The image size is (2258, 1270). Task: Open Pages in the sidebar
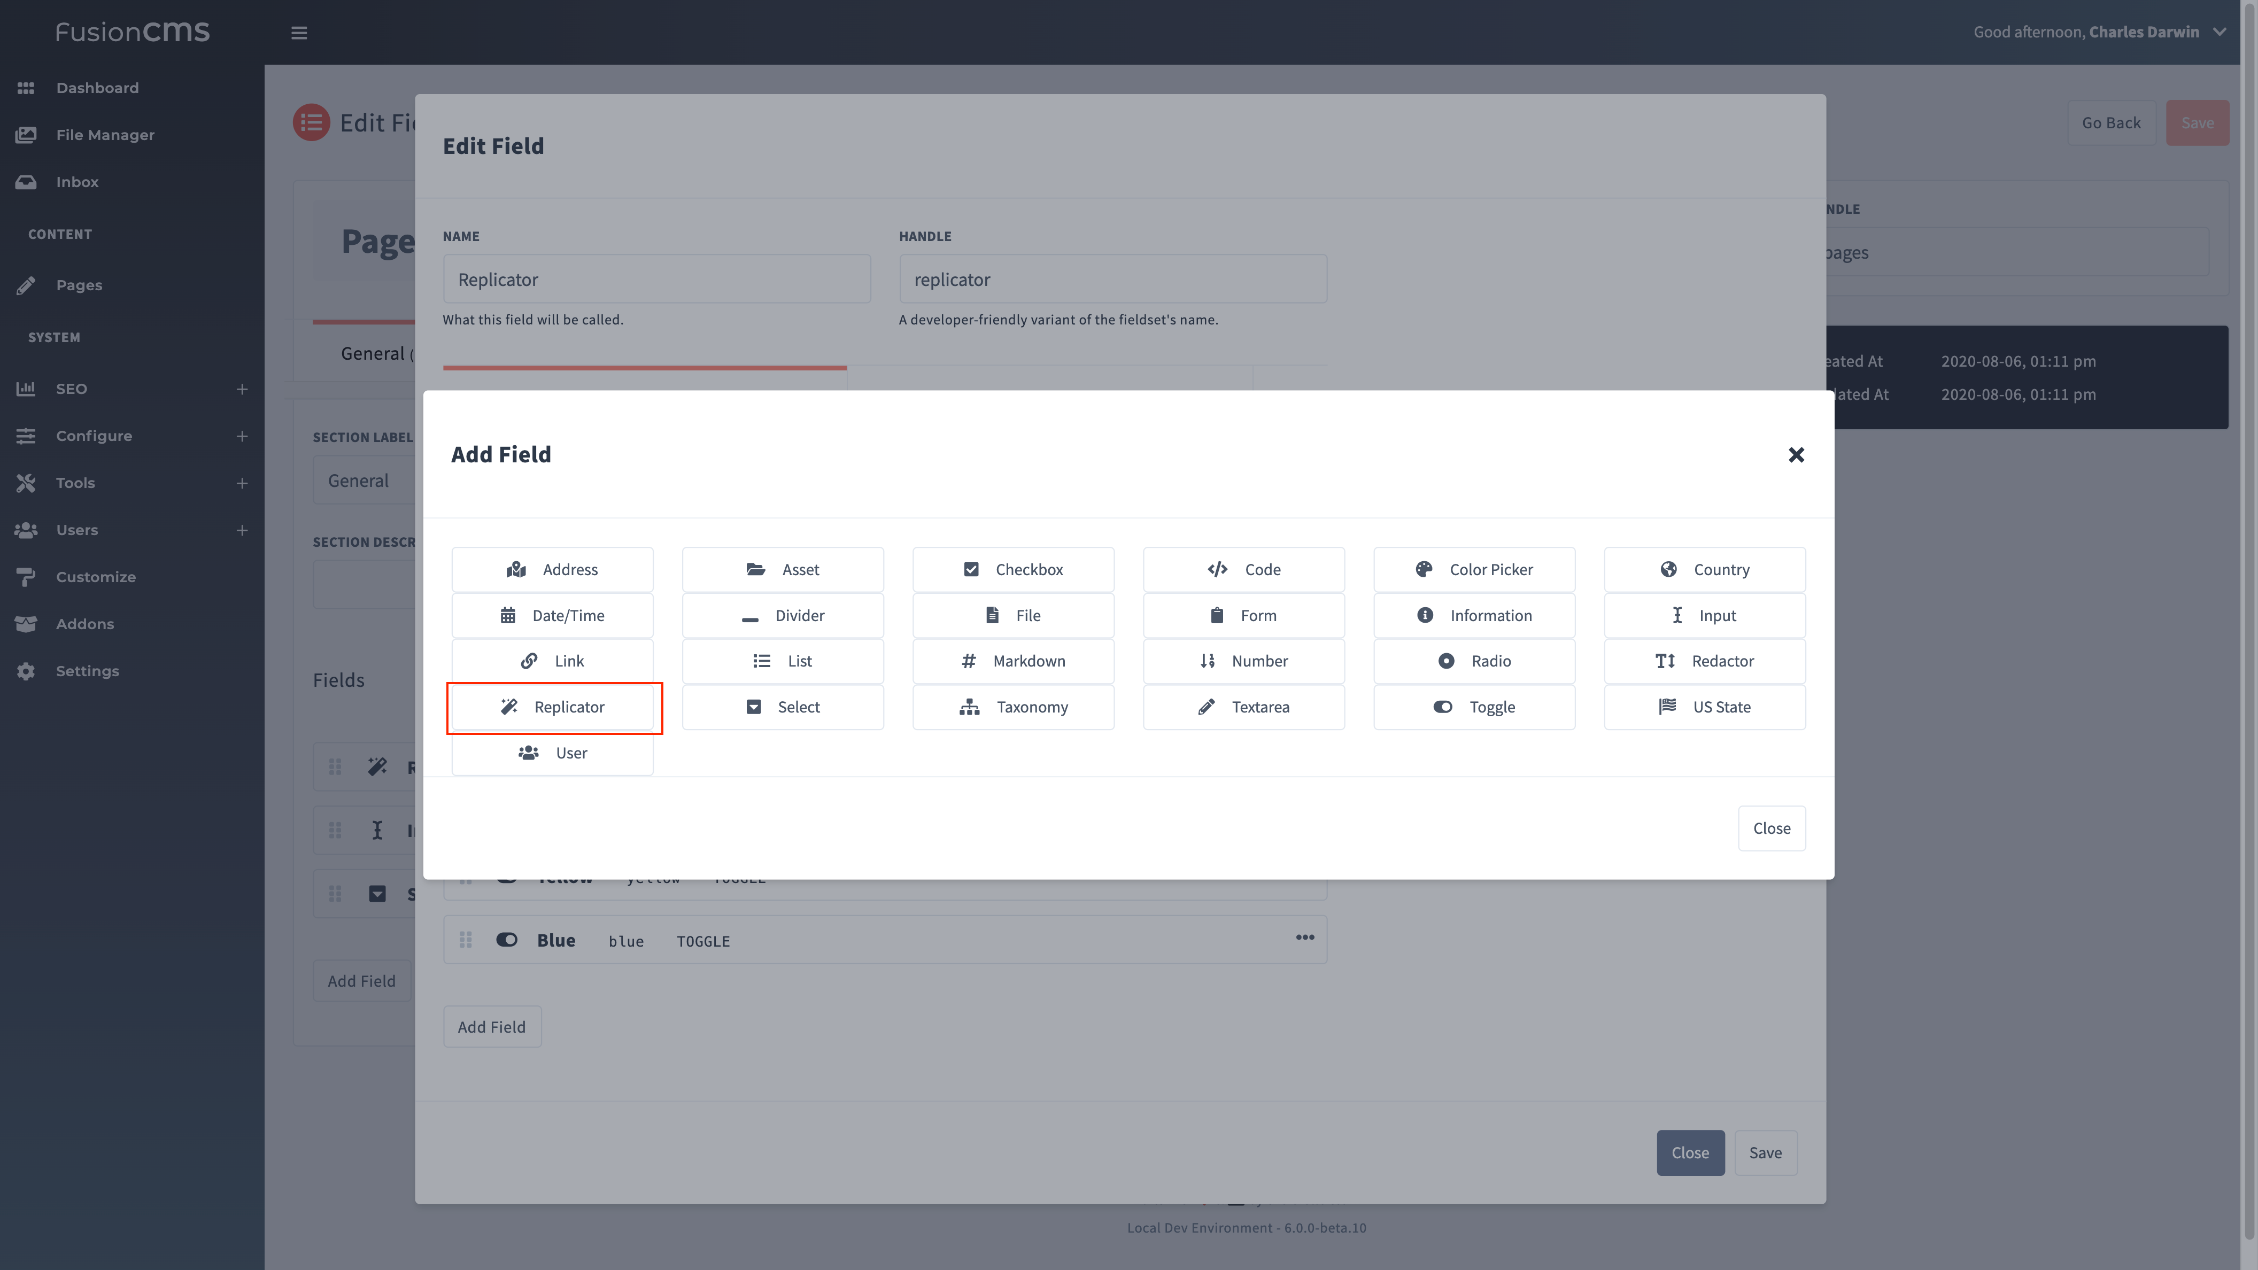coord(79,284)
